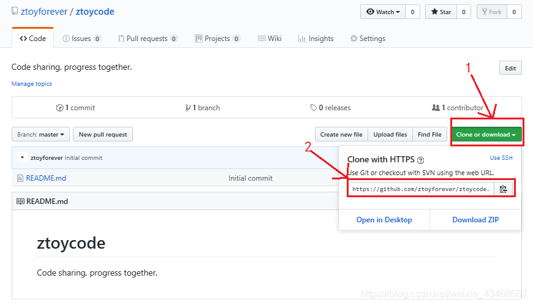Click the help icon beside Clone with HTTPS
The width and height of the screenshot is (533, 305).
point(420,160)
